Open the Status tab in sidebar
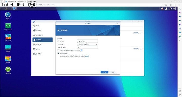 click(42, 26)
